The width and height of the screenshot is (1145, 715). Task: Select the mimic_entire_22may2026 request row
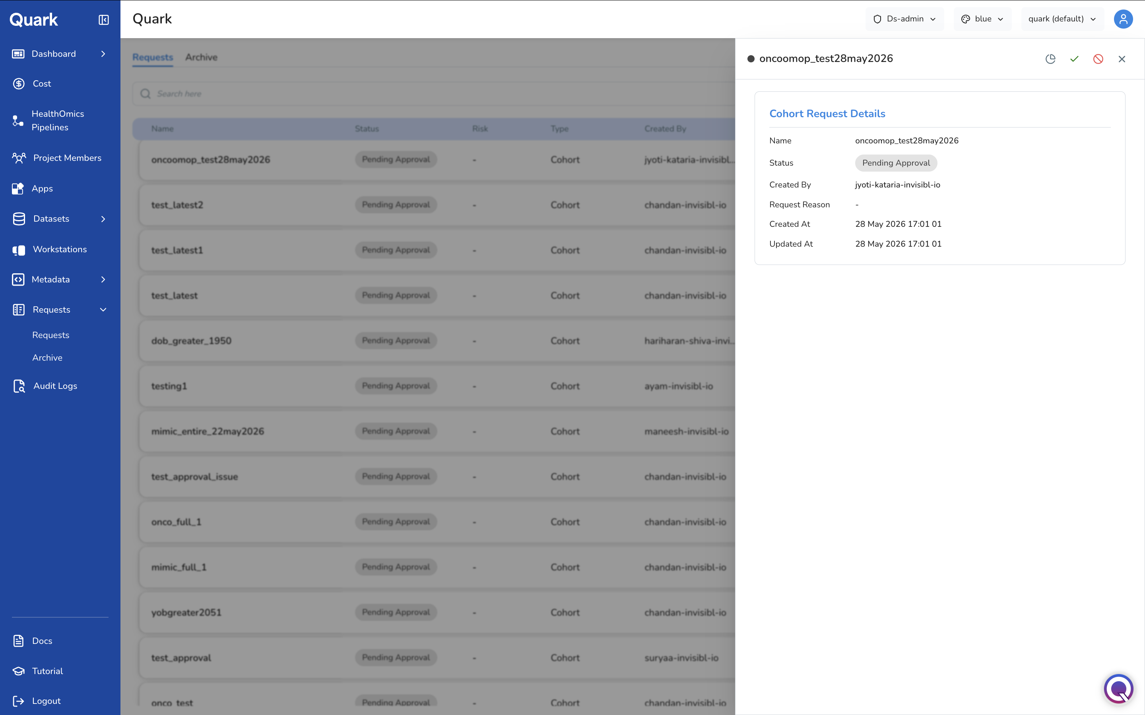(437, 431)
